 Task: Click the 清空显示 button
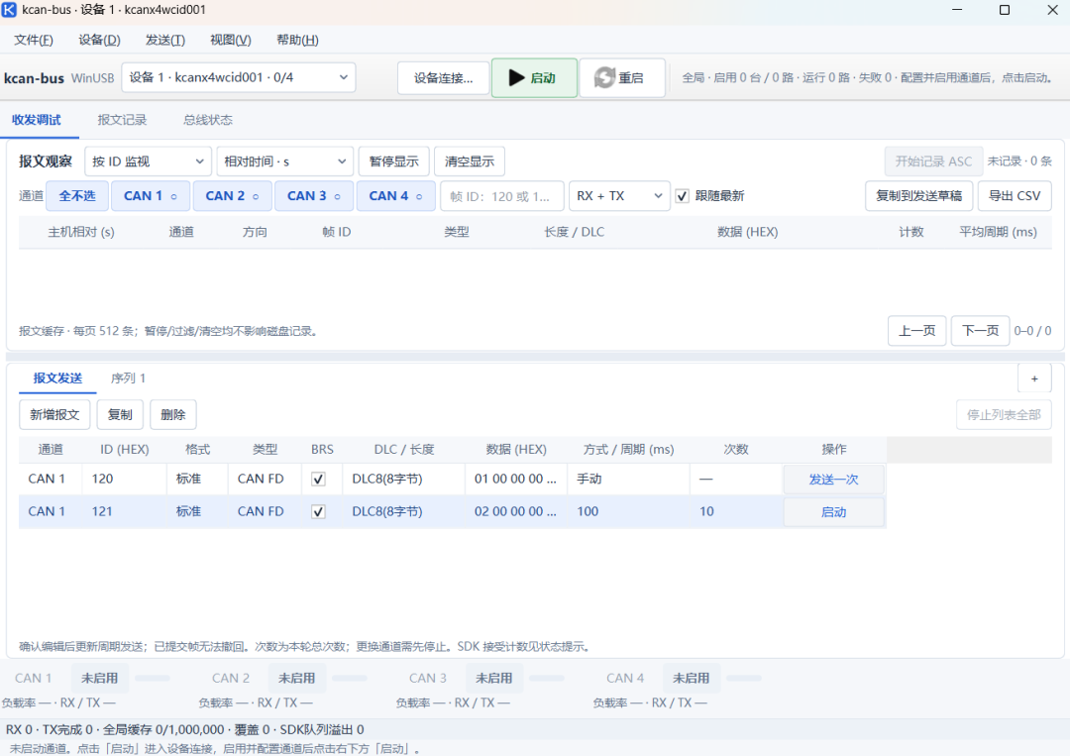pyautogui.click(x=470, y=162)
